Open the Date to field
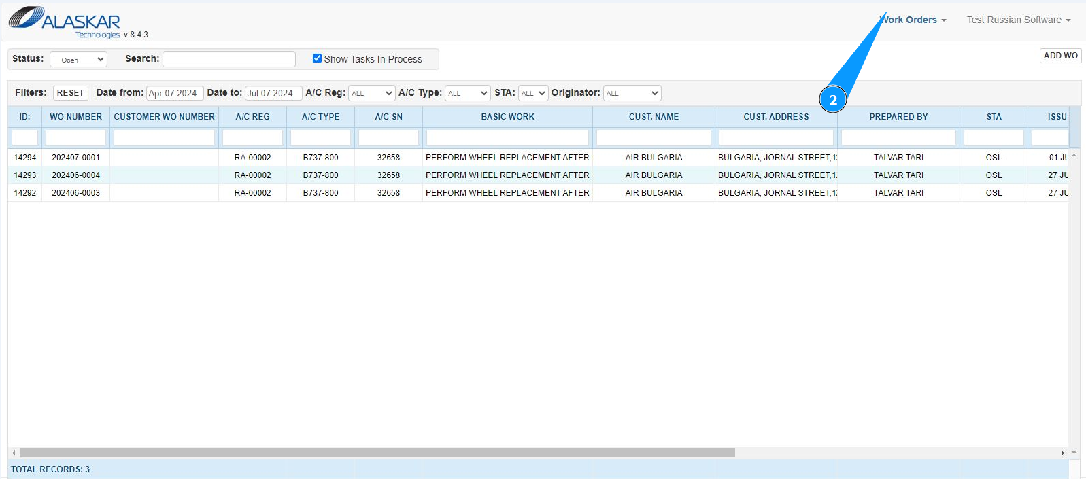 273,93
